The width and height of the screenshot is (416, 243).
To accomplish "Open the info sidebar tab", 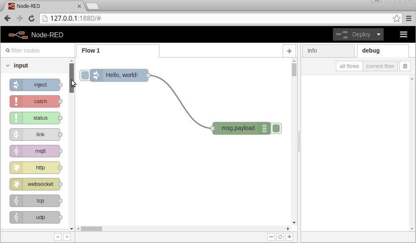I will click(328, 51).
